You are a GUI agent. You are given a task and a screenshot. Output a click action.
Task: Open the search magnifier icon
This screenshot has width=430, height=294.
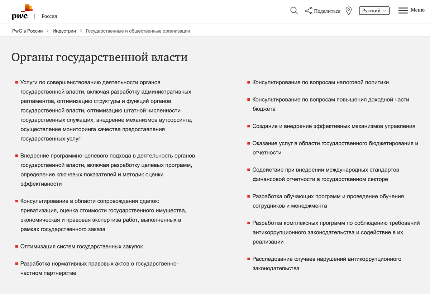click(294, 11)
